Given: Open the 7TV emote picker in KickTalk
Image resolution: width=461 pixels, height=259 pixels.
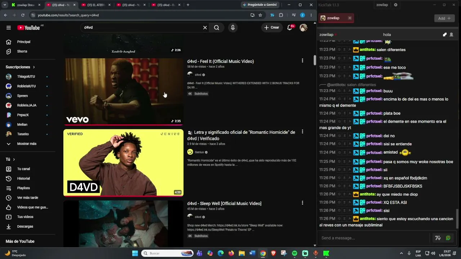Looking at the screenshot, I should coord(438,238).
